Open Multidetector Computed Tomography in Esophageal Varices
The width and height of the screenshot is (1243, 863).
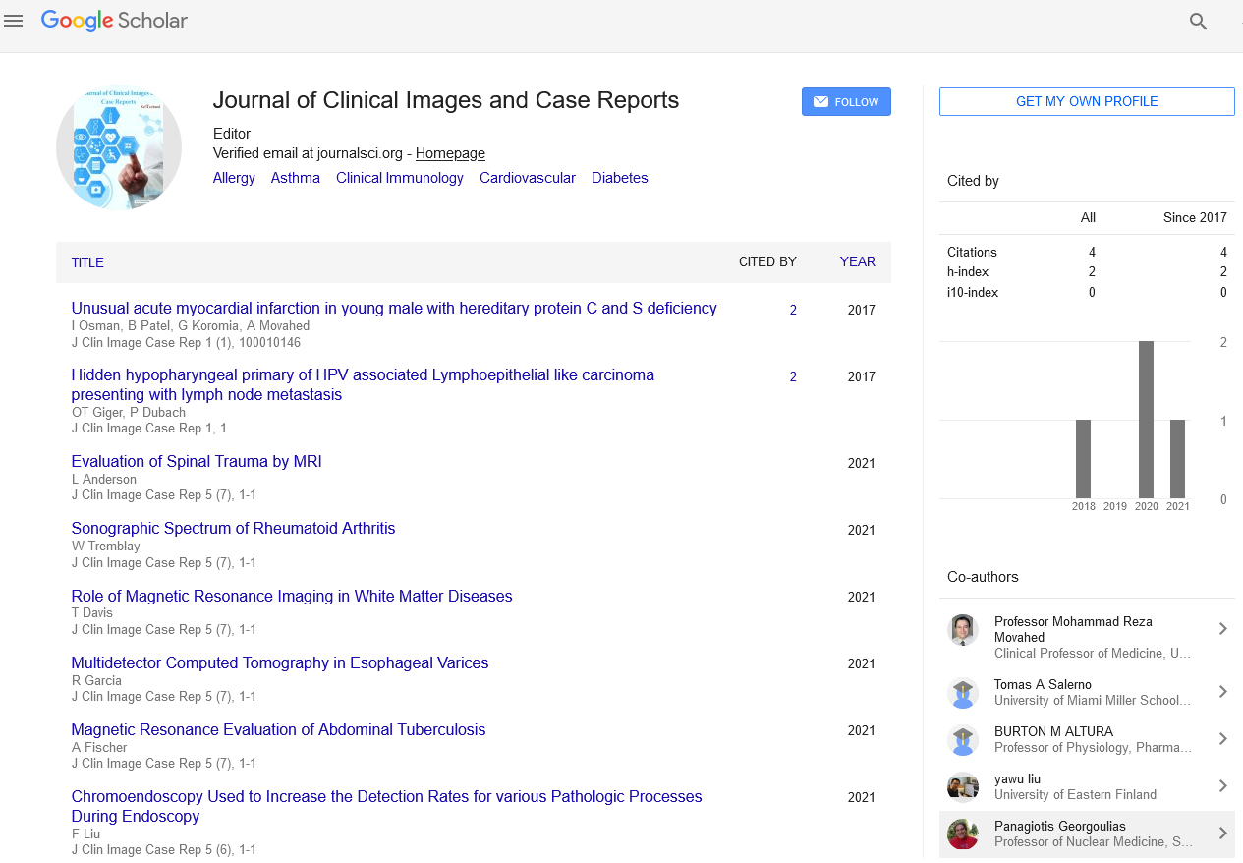click(280, 662)
